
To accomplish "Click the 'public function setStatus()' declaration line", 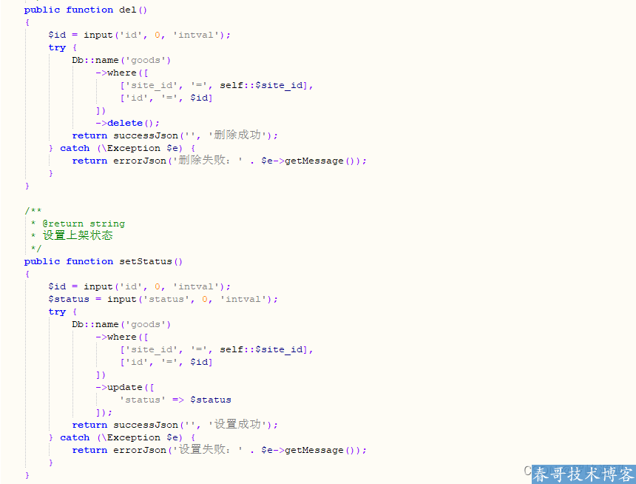I will tap(103, 261).
